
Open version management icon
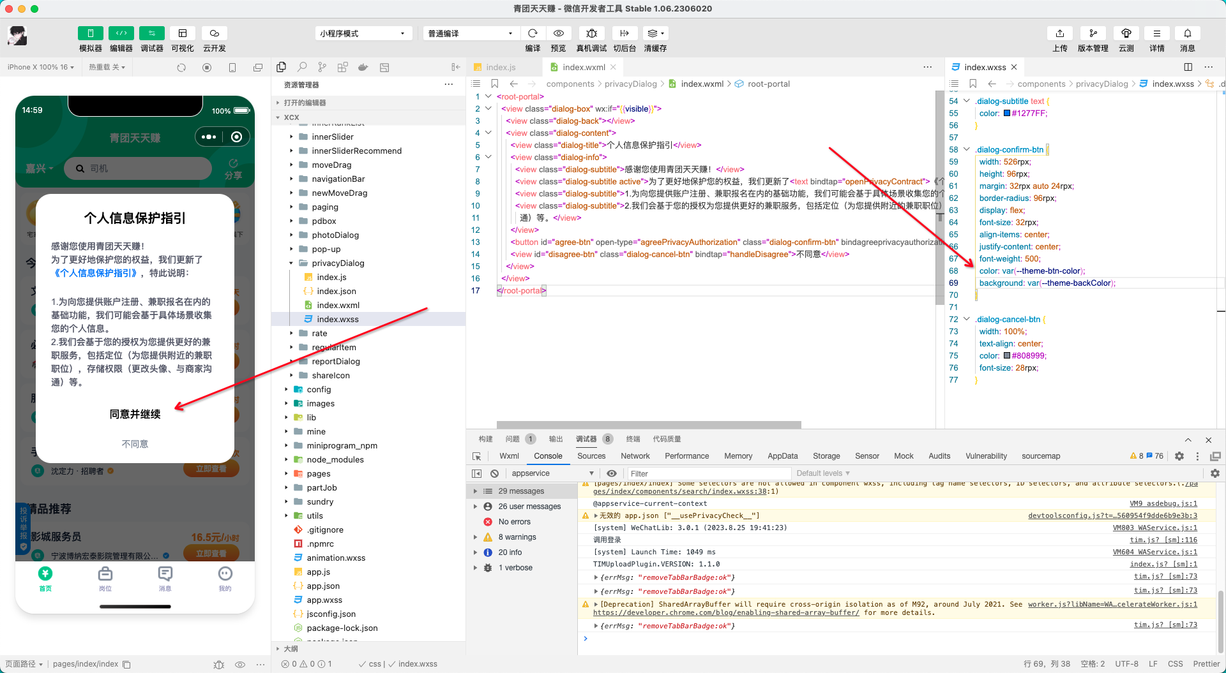point(1093,33)
